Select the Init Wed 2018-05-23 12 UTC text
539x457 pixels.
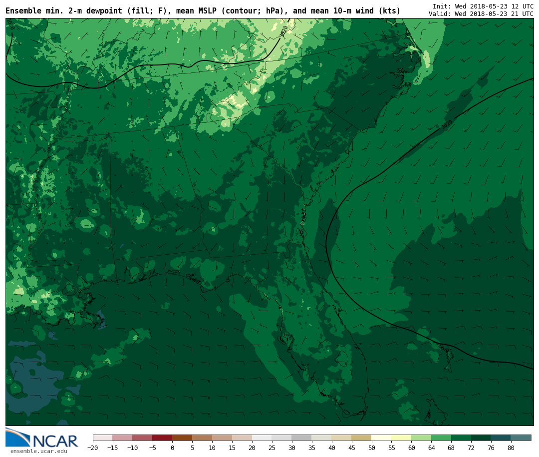tap(483, 6)
